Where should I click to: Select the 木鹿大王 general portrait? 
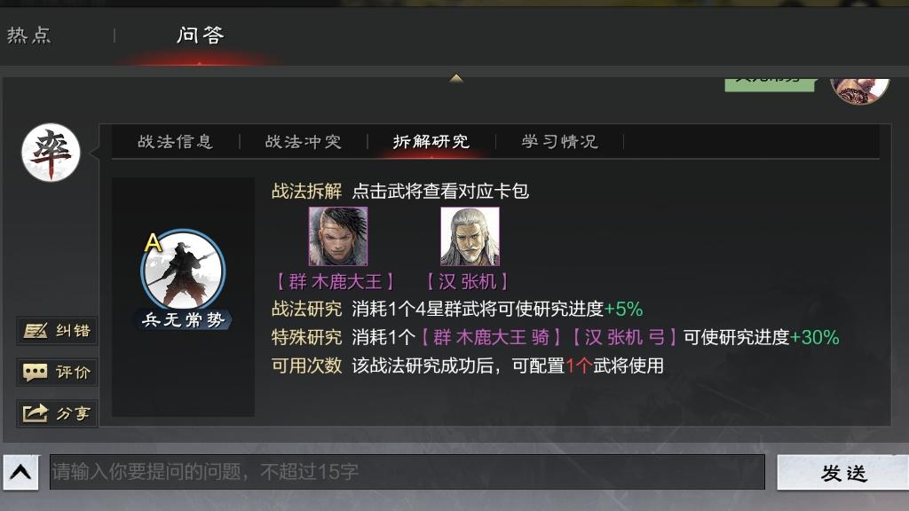pyautogui.click(x=338, y=236)
